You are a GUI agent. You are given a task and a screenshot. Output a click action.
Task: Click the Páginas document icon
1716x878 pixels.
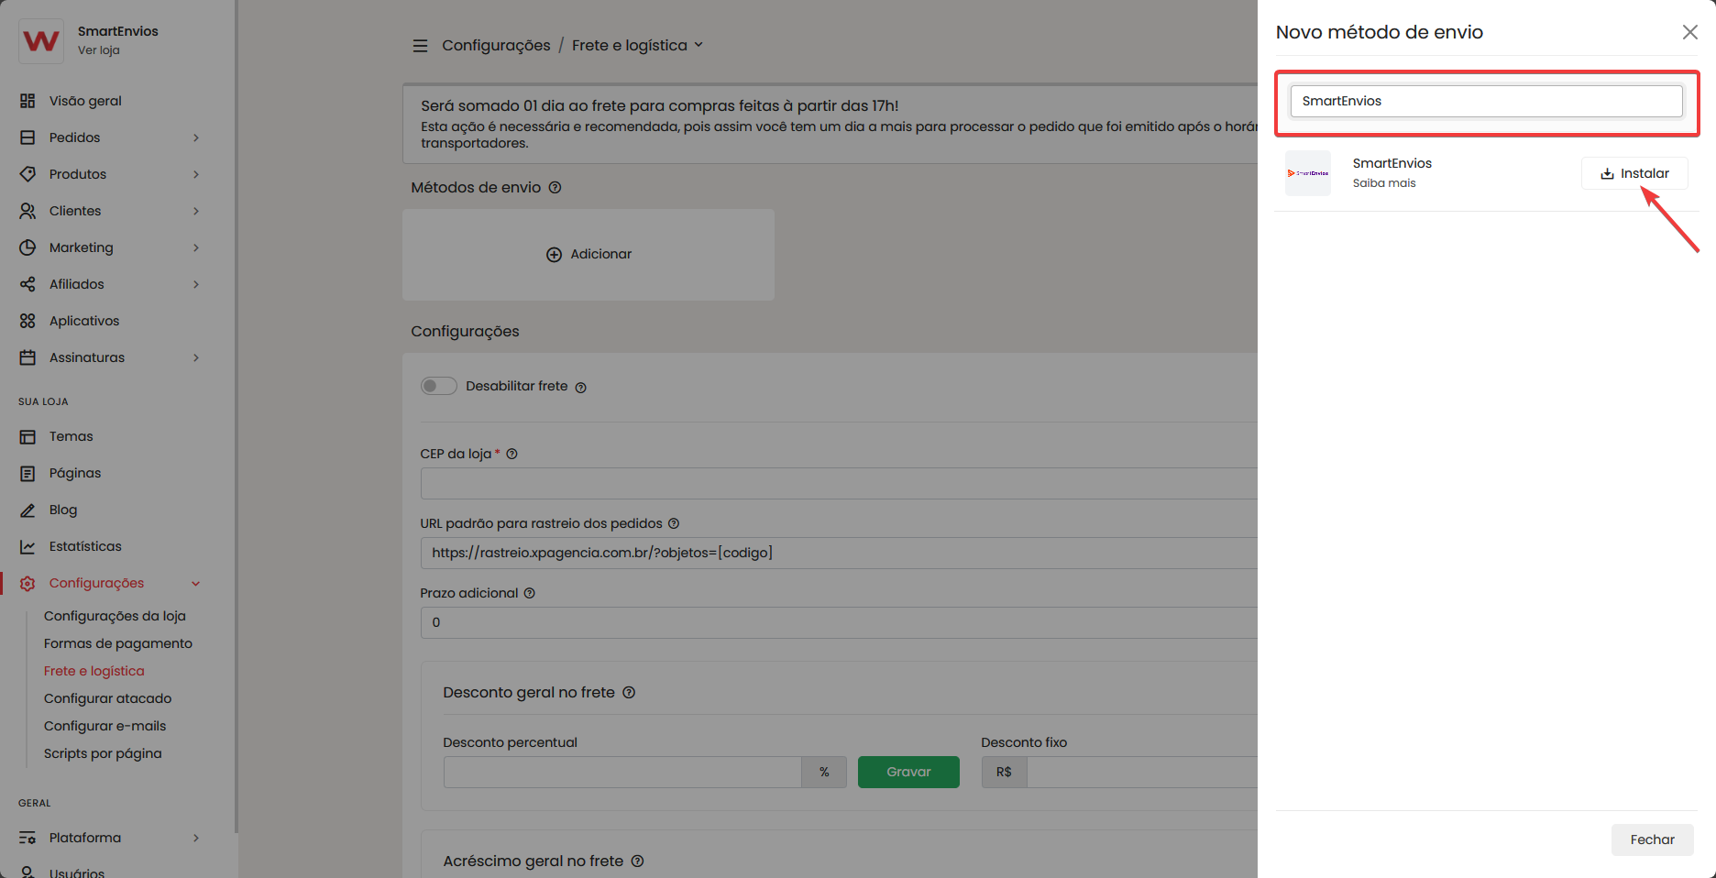(x=27, y=473)
